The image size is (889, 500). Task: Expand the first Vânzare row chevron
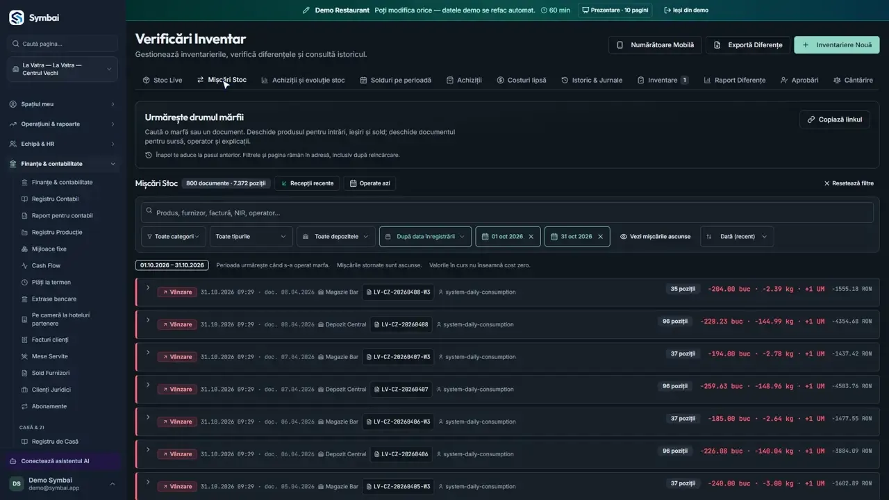coord(148,287)
